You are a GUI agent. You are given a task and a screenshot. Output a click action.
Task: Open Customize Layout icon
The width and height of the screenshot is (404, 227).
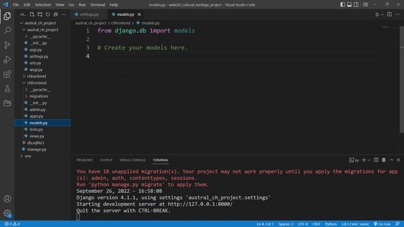point(365,4)
